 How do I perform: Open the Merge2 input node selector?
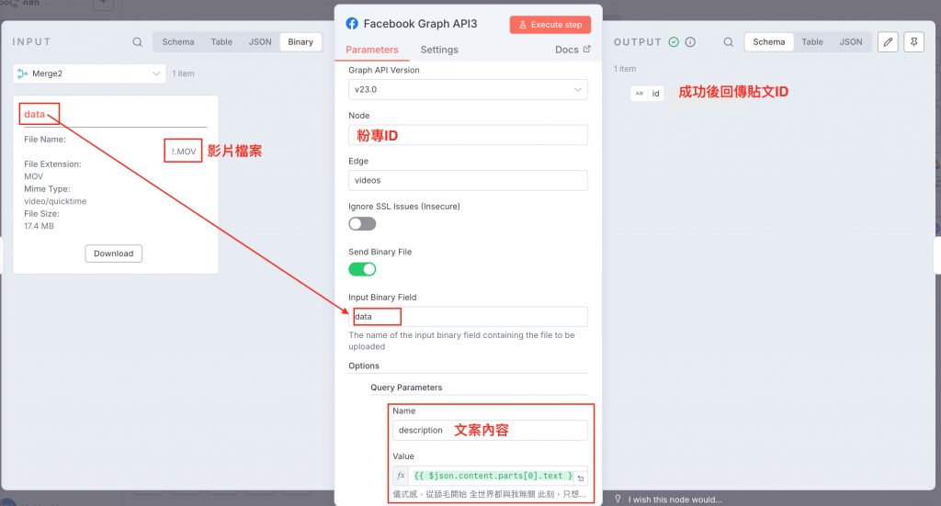(x=89, y=73)
